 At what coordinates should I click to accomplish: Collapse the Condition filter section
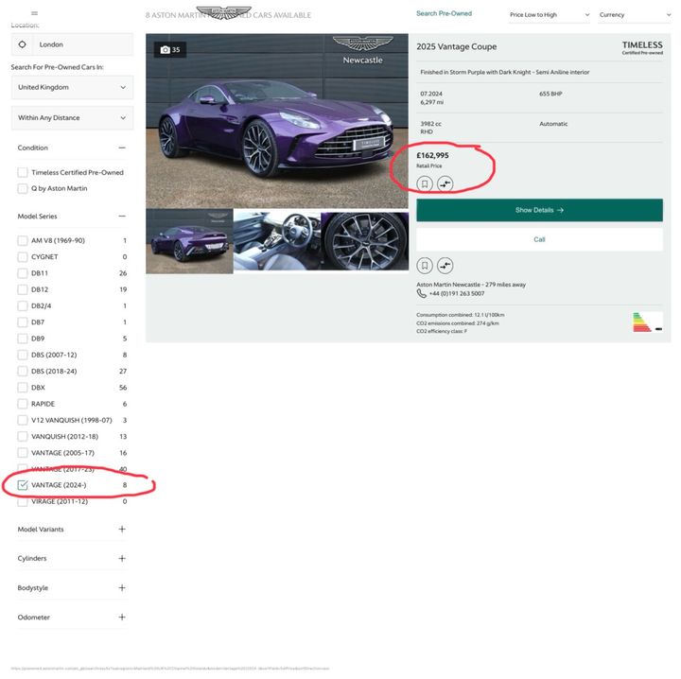122,148
